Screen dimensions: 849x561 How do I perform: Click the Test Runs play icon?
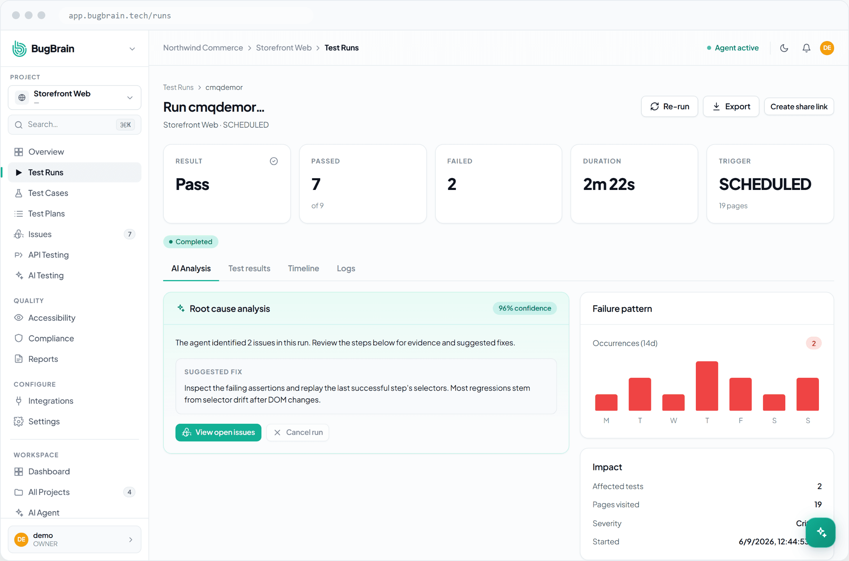pos(19,173)
